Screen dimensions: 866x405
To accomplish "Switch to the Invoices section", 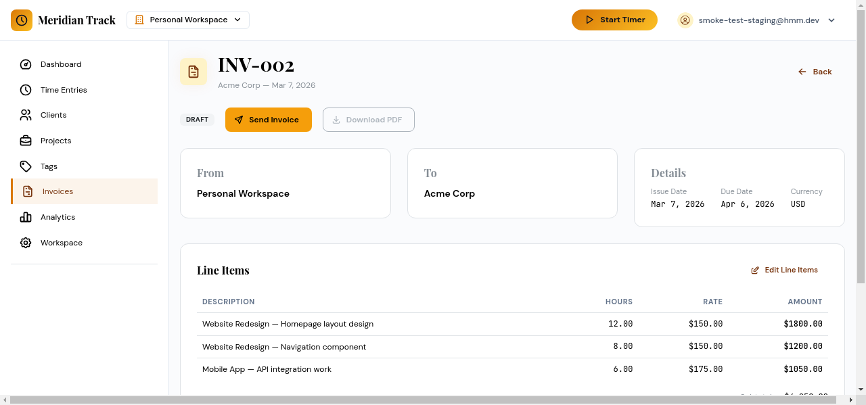I will [58, 191].
